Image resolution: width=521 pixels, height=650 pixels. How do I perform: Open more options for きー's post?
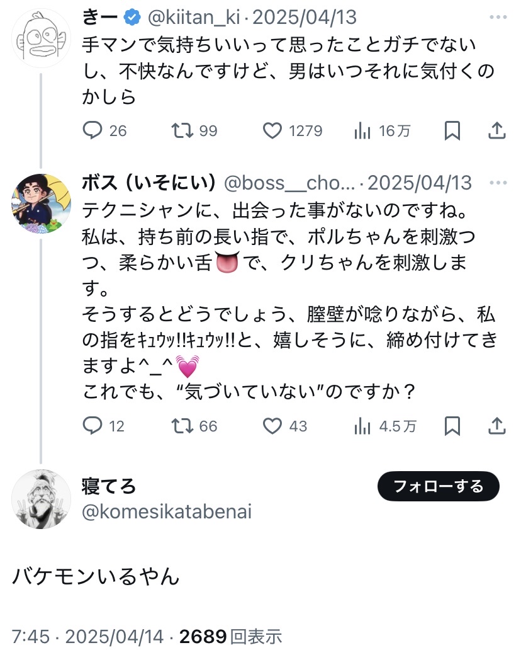pos(497,18)
